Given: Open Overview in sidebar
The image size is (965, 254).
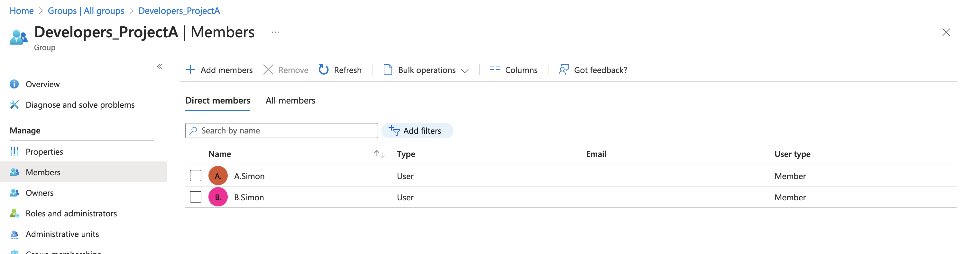Looking at the screenshot, I should click(43, 84).
